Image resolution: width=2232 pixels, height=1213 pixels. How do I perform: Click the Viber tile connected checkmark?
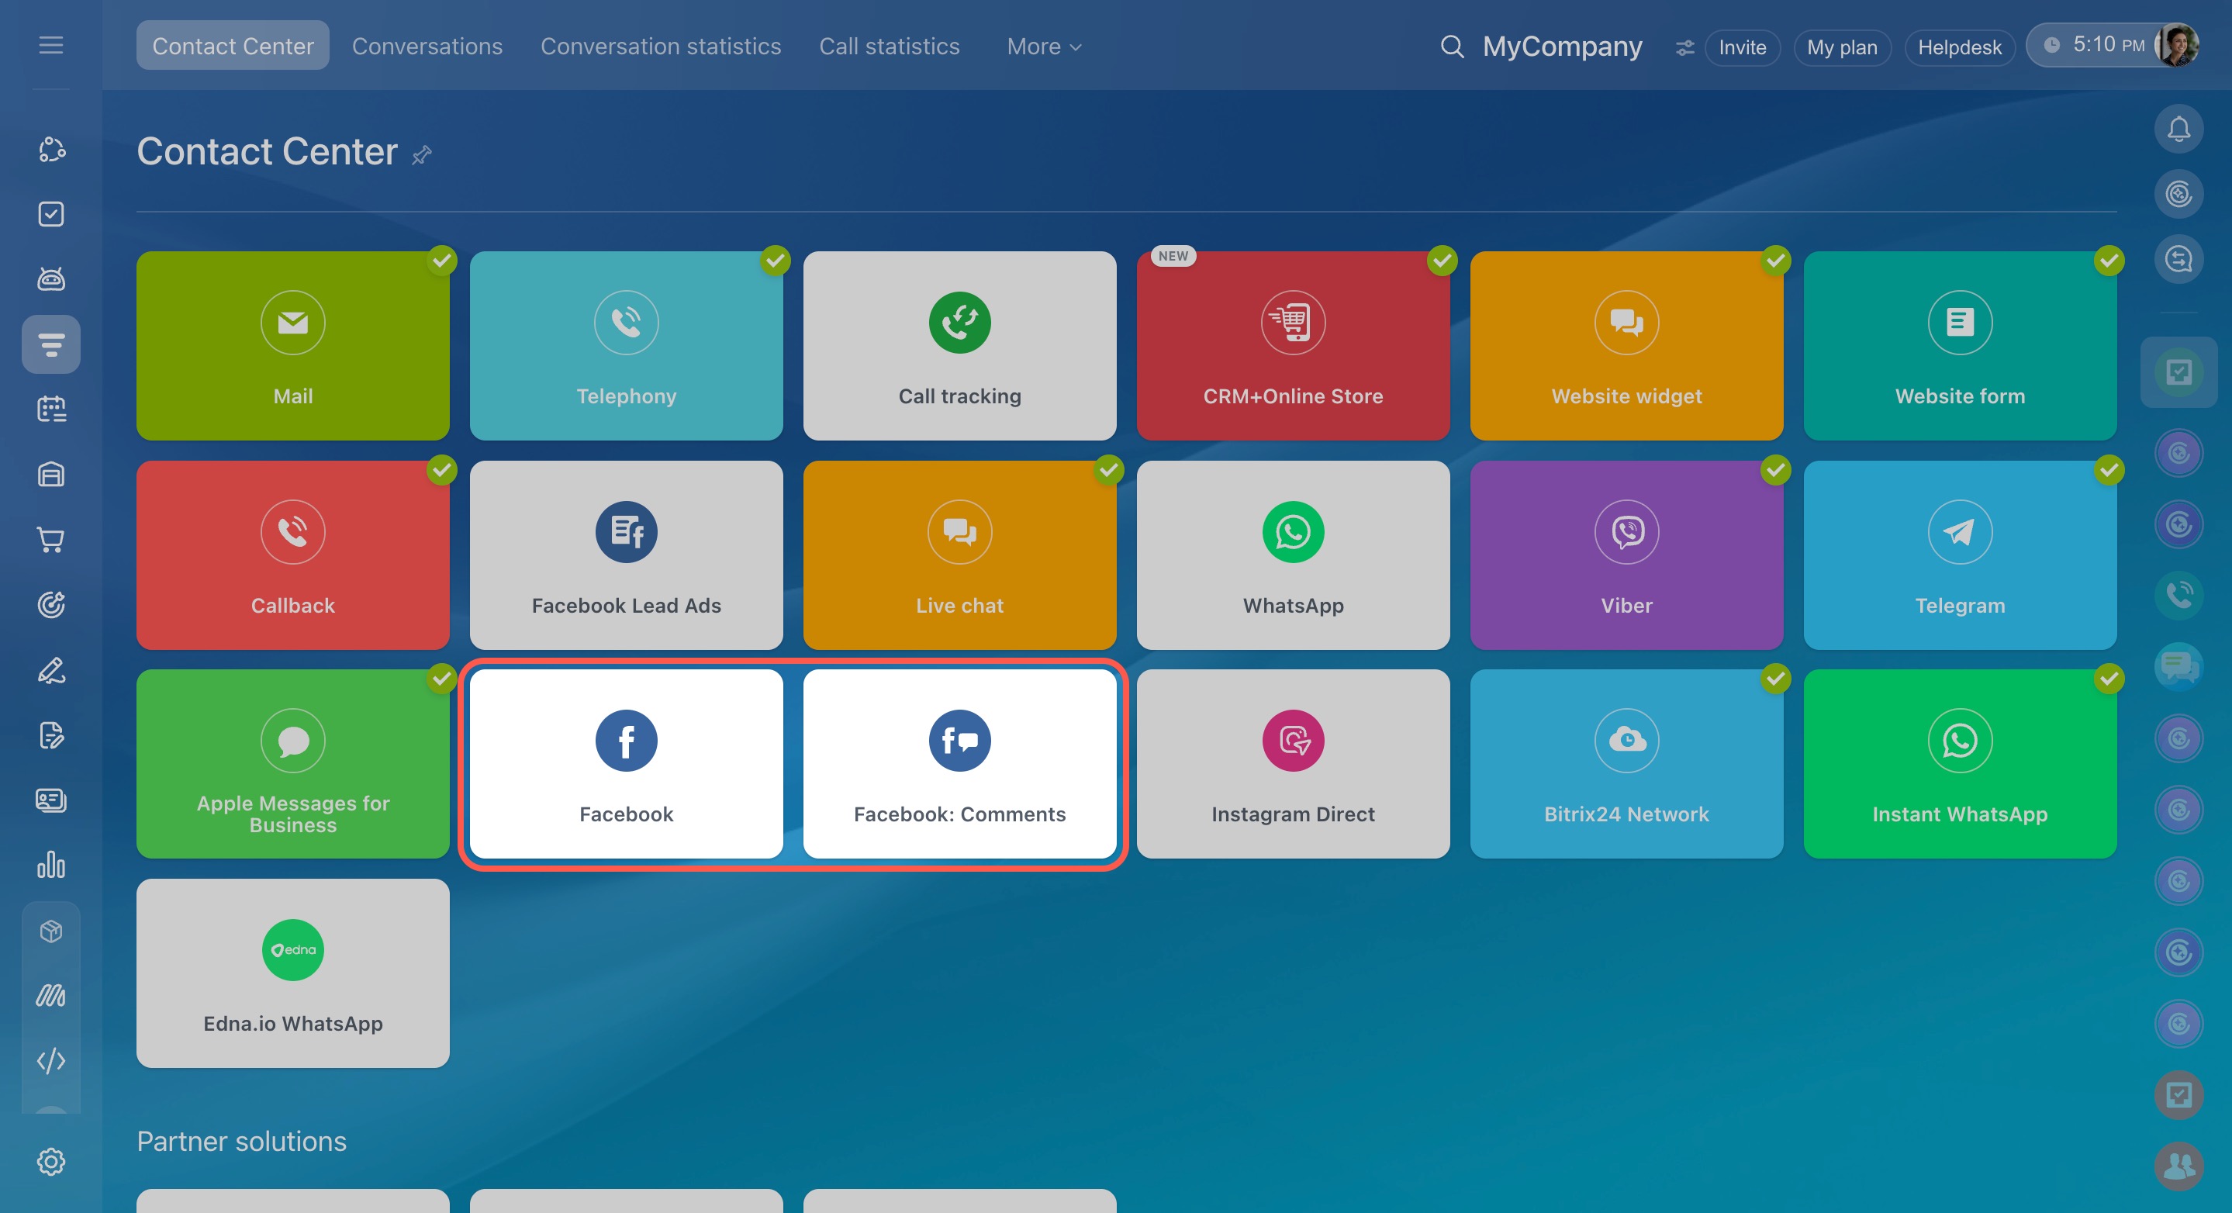pyautogui.click(x=1775, y=469)
